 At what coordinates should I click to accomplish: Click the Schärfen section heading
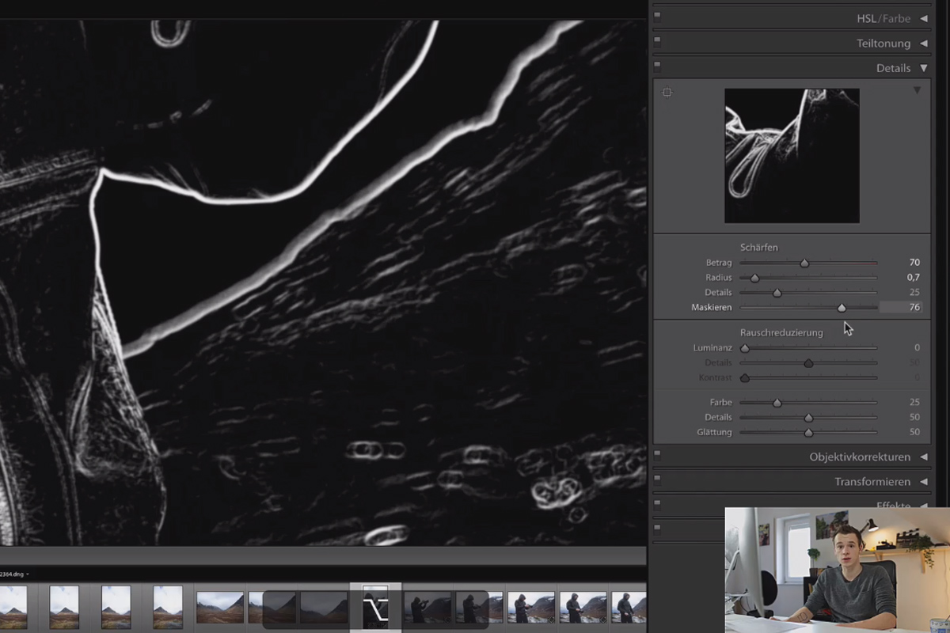(759, 247)
